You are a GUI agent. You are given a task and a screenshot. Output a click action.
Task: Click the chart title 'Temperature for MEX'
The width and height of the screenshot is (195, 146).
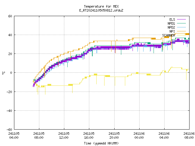(x=101, y=6)
